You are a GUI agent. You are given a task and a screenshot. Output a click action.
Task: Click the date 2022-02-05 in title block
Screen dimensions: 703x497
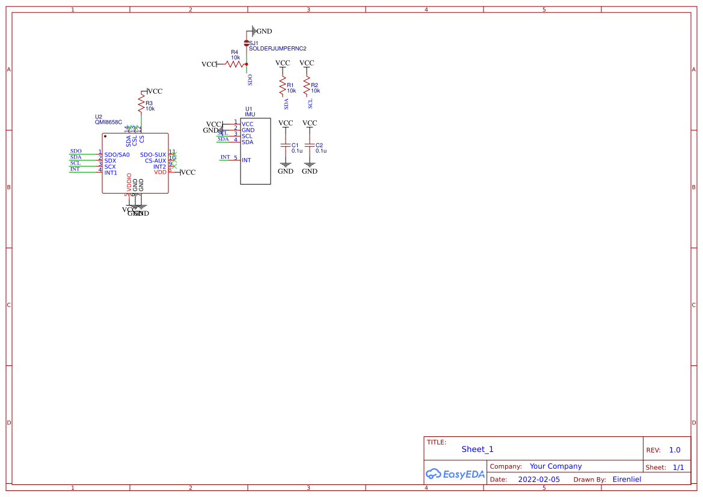point(540,479)
